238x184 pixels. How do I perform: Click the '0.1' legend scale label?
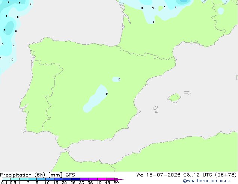[4, 182]
